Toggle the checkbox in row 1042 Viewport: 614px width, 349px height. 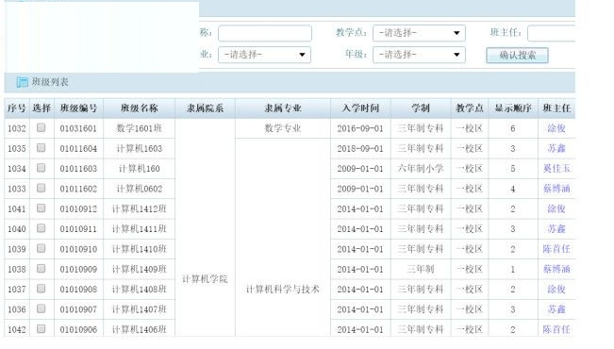click(41, 329)
